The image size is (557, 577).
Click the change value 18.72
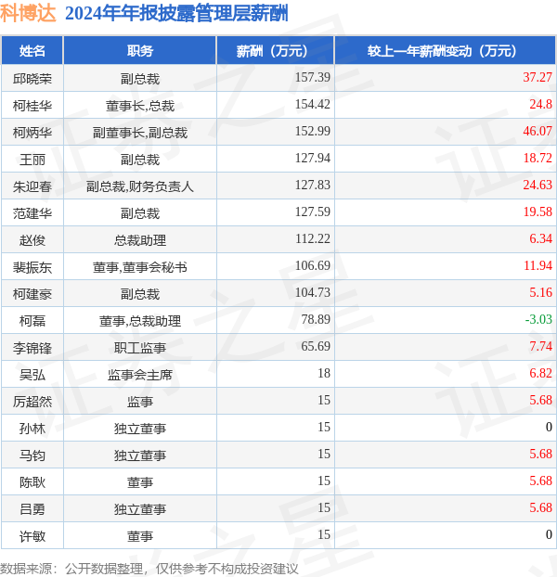538,158
